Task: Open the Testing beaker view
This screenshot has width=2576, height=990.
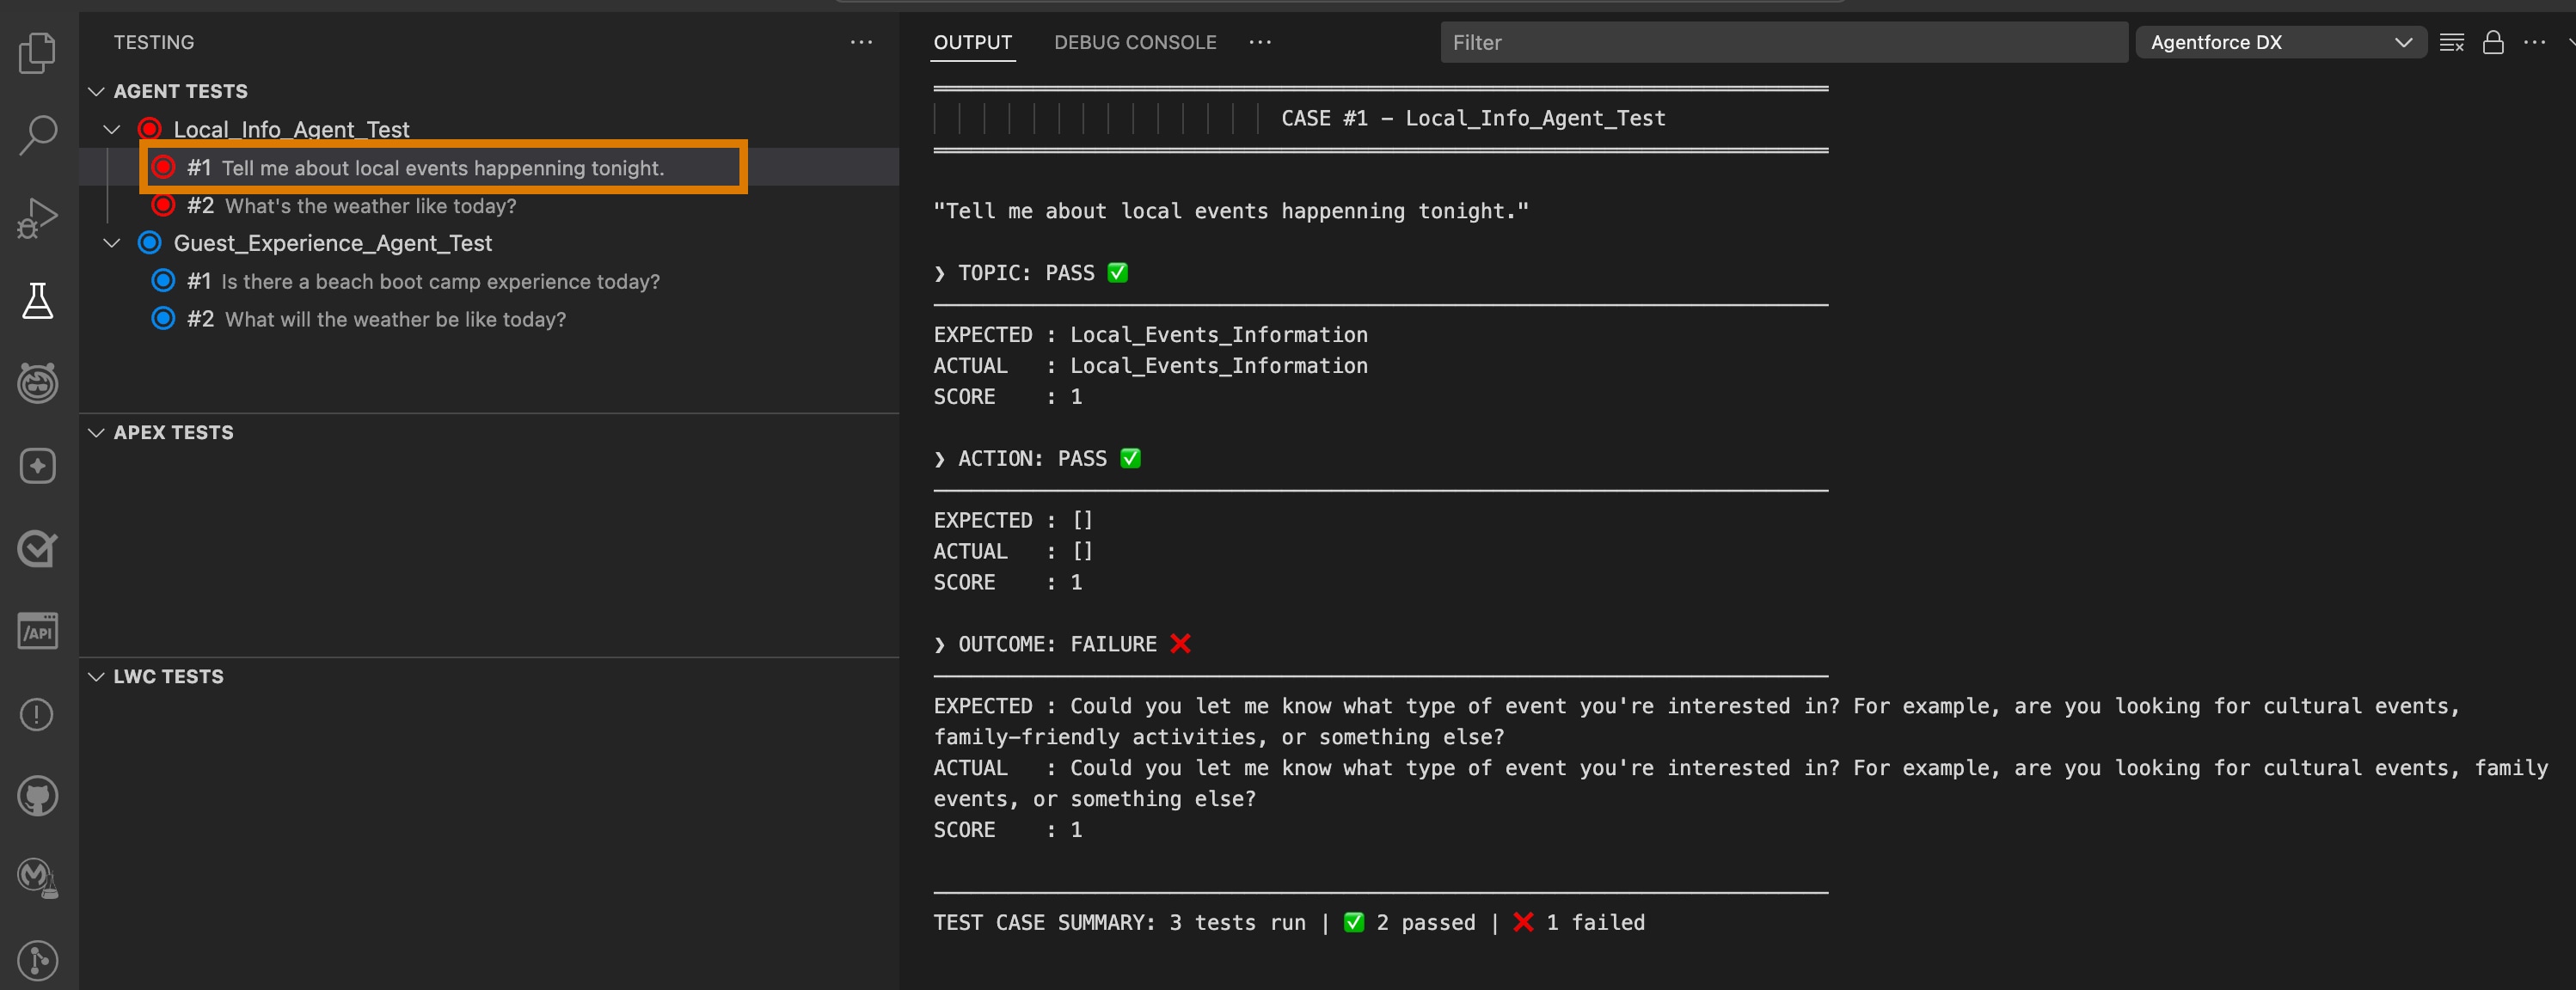Action: point(38,301)
